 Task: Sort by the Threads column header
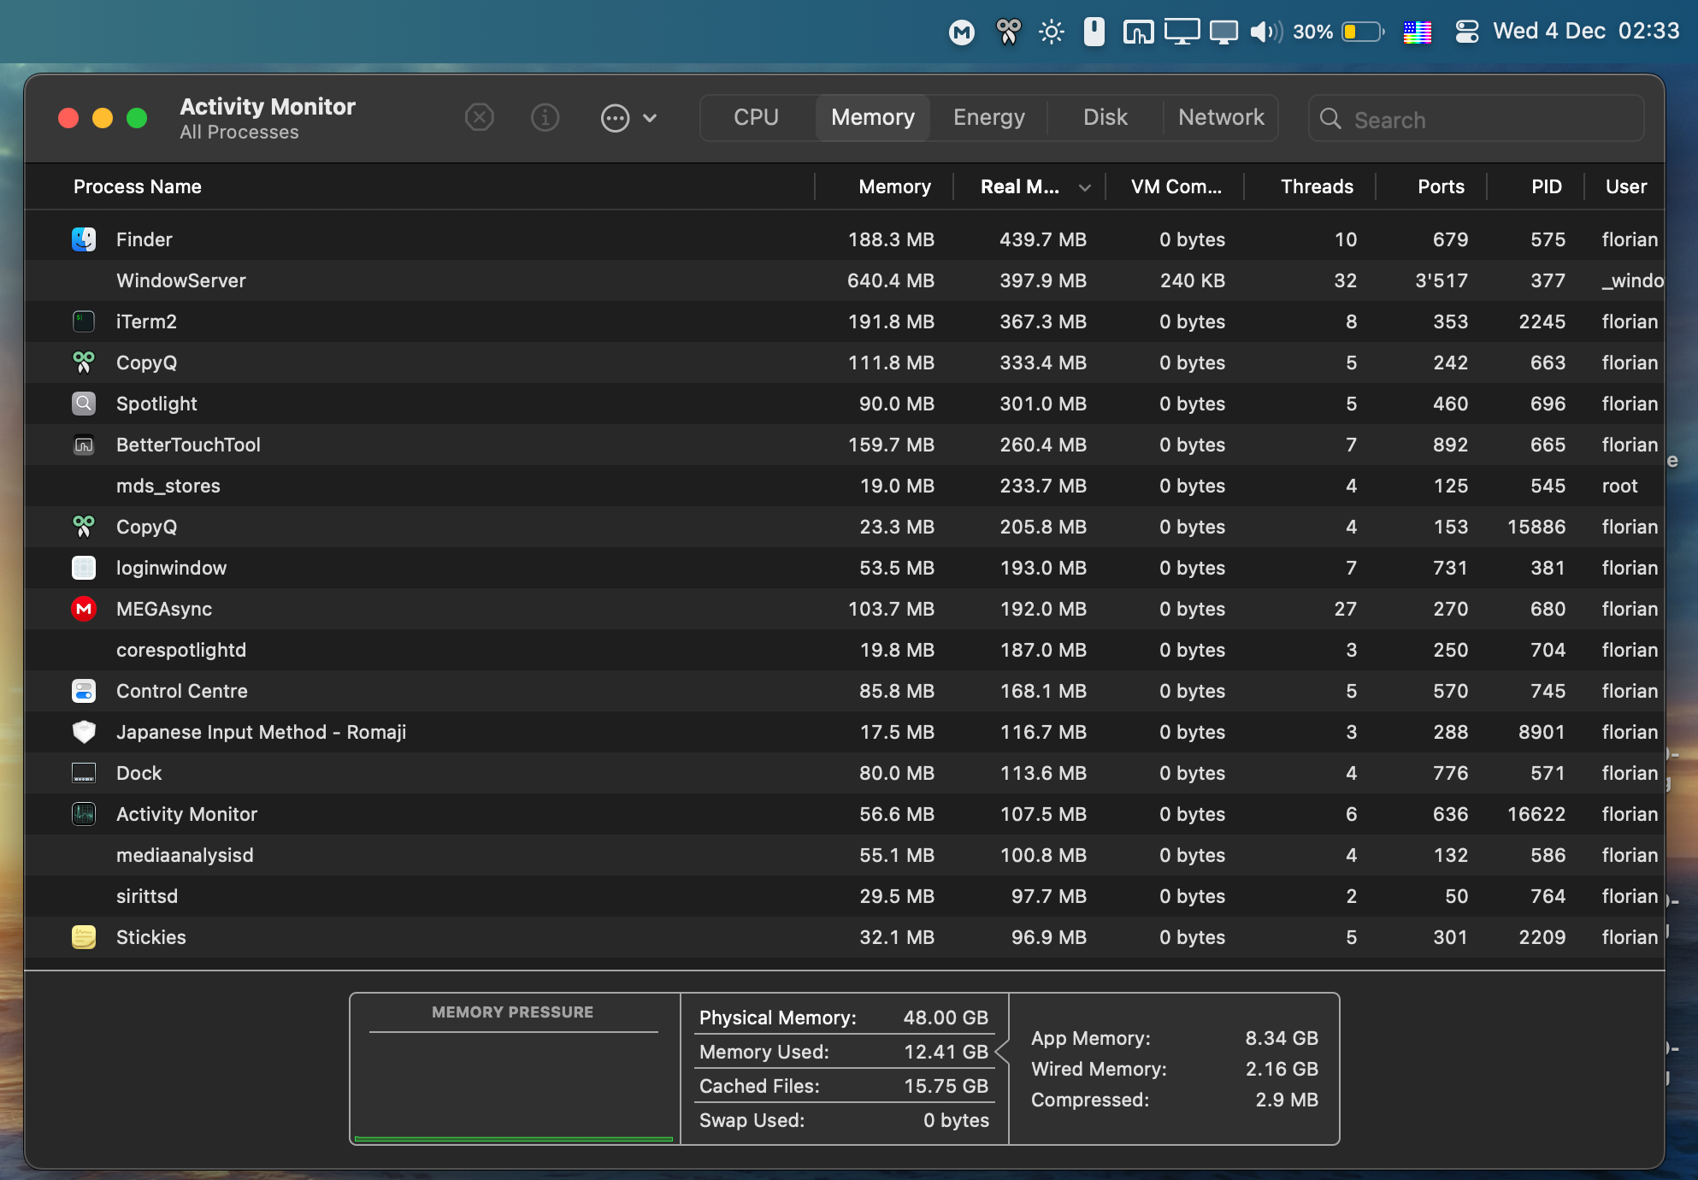tap(1316, 186)
